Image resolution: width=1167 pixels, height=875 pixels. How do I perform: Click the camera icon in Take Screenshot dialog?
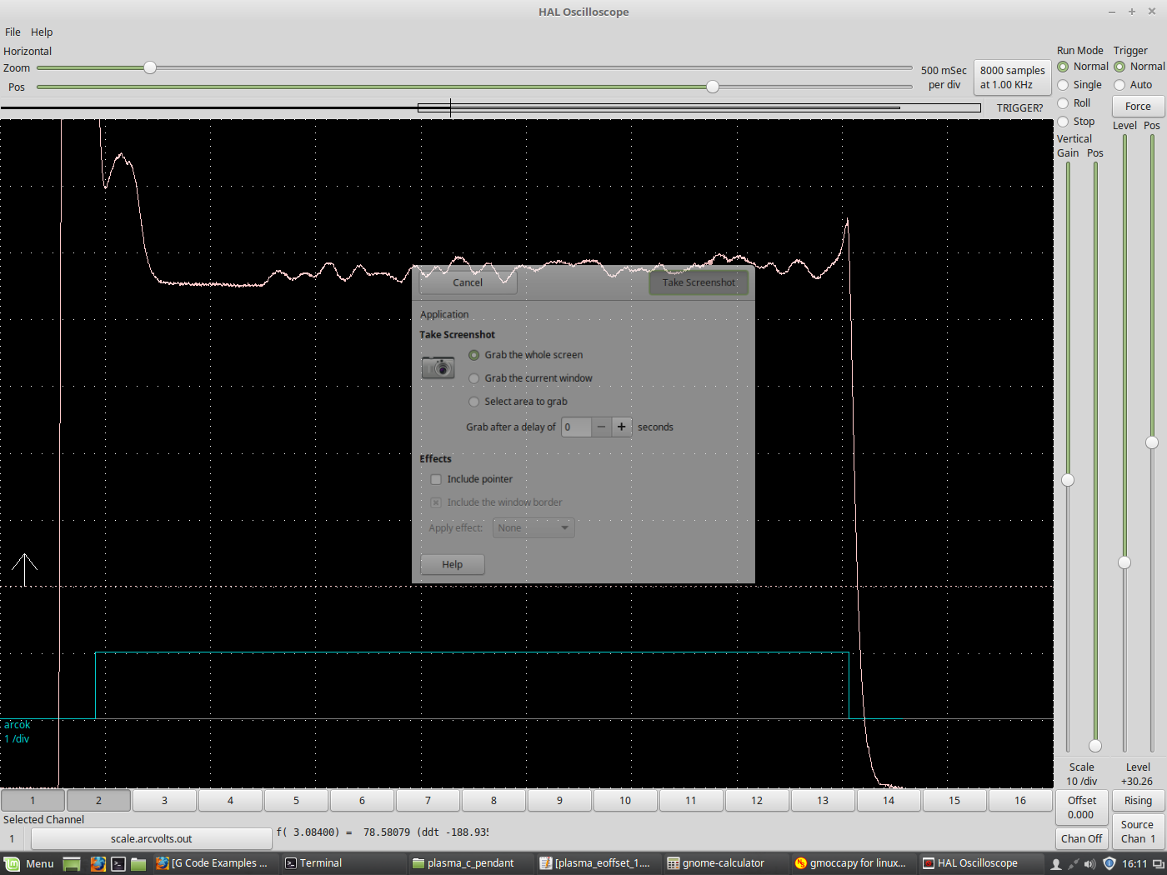438,367
